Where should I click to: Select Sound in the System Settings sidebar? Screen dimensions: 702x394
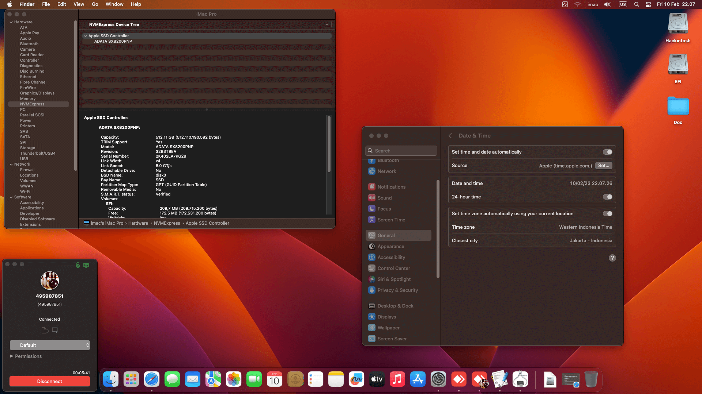[x=385, y=197]
